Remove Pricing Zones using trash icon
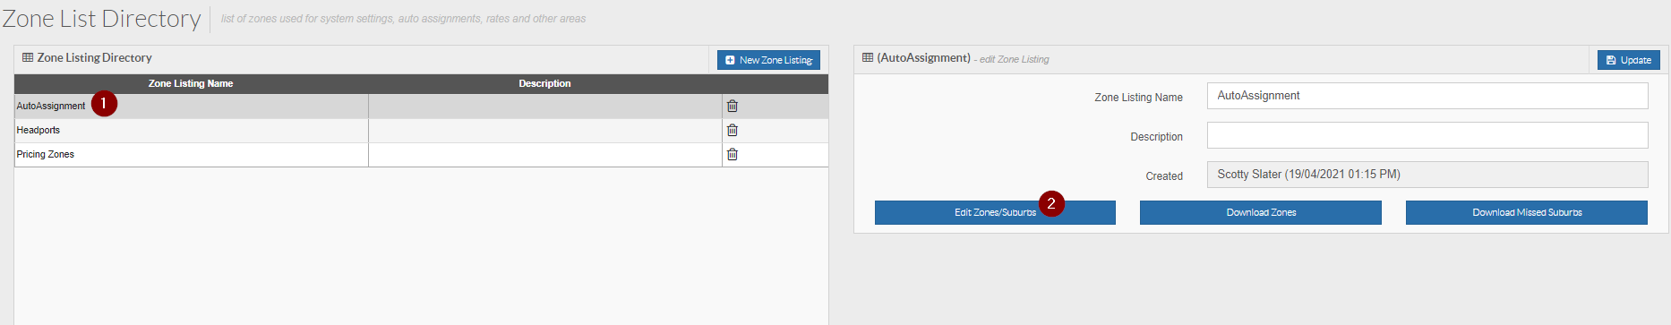The width and height of the screenshot is (1671, 325). [x=732, y=154]
